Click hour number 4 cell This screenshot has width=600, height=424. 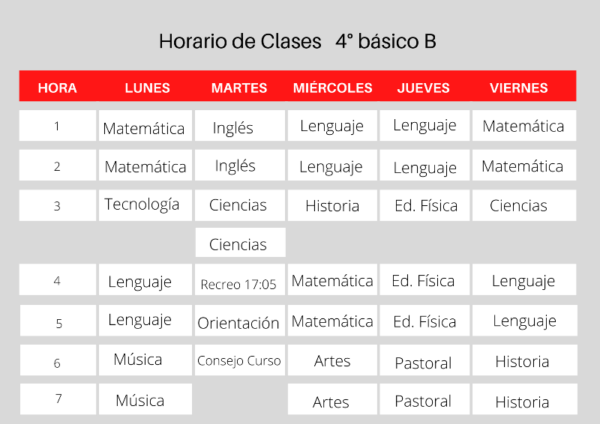coord(57,281)
